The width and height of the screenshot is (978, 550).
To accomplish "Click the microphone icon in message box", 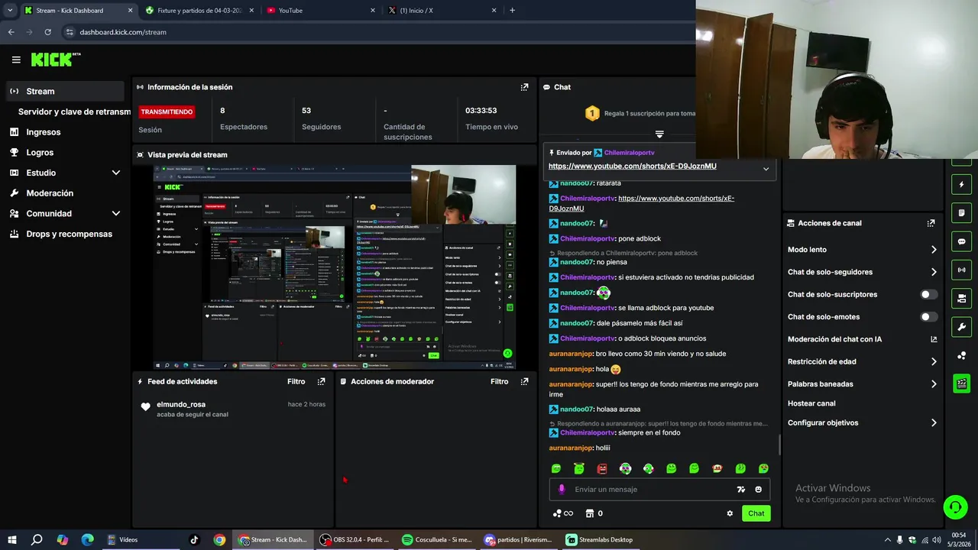I will tap(562, 489).
